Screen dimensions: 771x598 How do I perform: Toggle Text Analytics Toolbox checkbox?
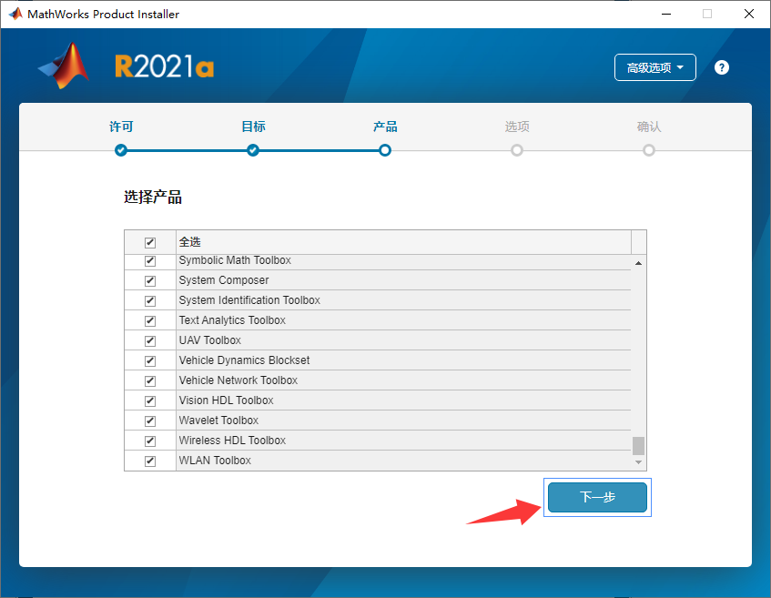tap(150, 321)
